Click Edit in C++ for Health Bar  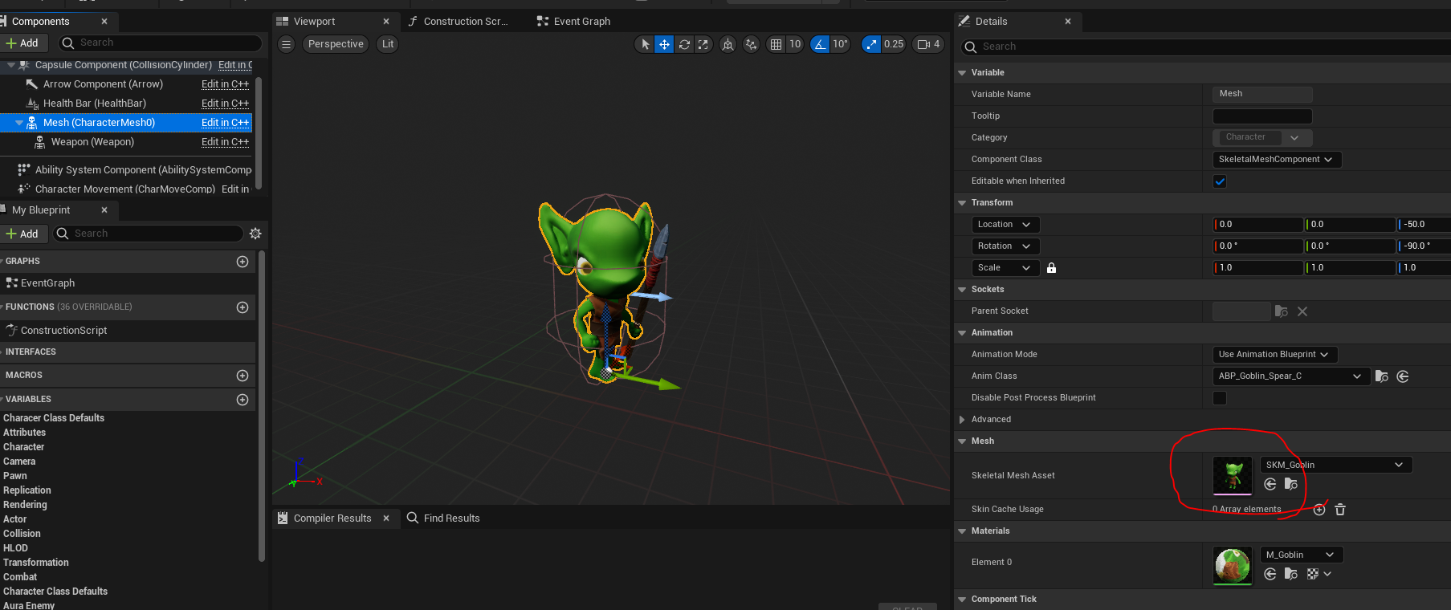[225, 104]
